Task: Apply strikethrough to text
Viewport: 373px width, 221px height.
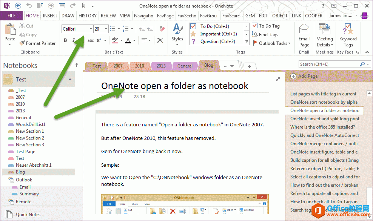Action: (x=91, y=40)
